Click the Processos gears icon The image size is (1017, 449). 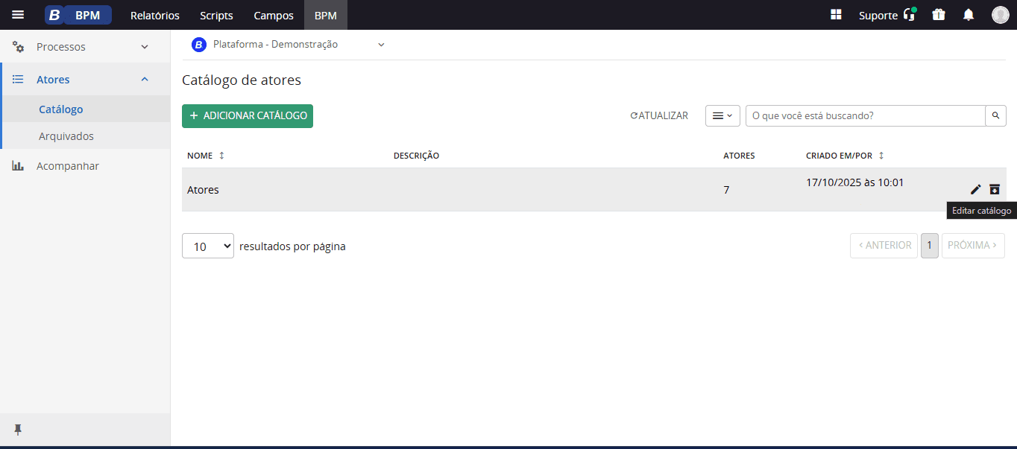pos(19,47)
